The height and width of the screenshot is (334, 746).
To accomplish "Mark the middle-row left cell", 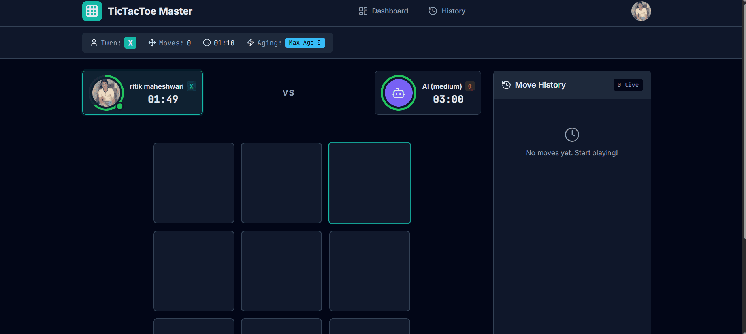I will click(194, 271).
